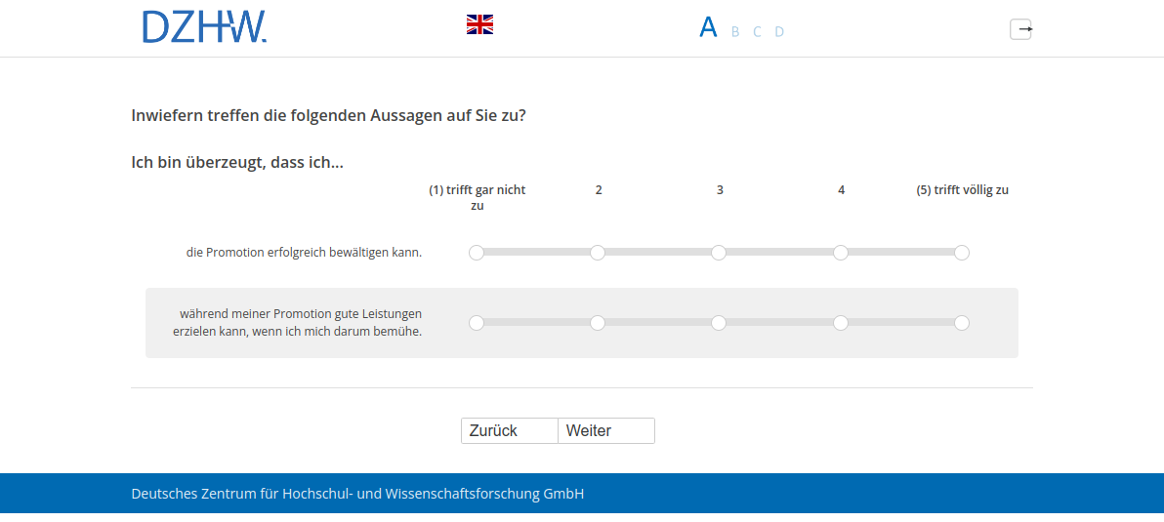Select section D in the progress tabs
Screen dimensions: 1164x522
coord(779,32)
